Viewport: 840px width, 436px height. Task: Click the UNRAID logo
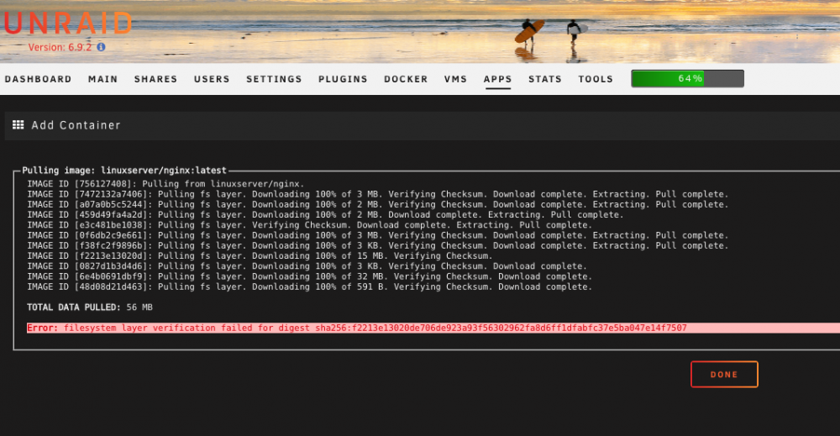pyautogui.click(x=68, y=24)
